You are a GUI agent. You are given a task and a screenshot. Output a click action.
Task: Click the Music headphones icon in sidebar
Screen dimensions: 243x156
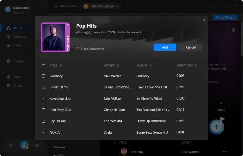click(x=9, y=28)
